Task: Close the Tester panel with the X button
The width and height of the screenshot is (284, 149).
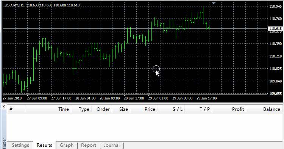Action: pos(4,107)
